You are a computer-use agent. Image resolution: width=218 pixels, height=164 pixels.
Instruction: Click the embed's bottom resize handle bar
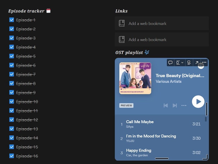[x=162, y=159]
